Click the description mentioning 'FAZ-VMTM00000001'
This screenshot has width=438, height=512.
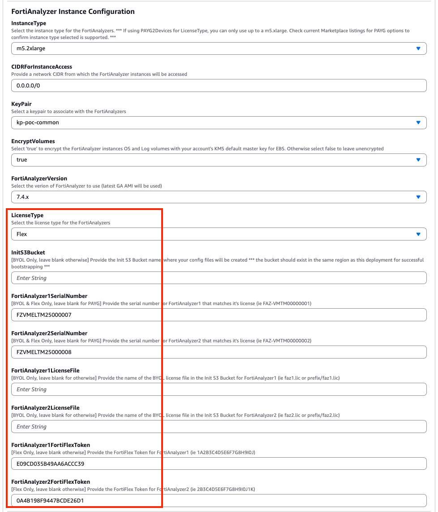coord(161,303)
